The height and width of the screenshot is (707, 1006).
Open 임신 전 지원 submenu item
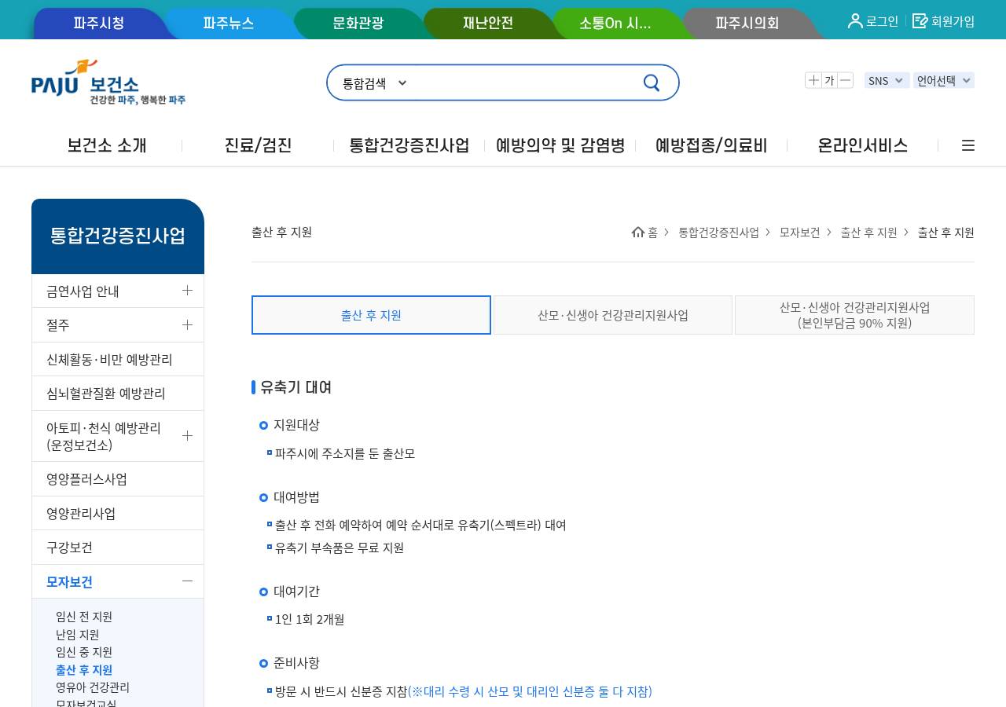pyautogui.click(x=84, y=617)
